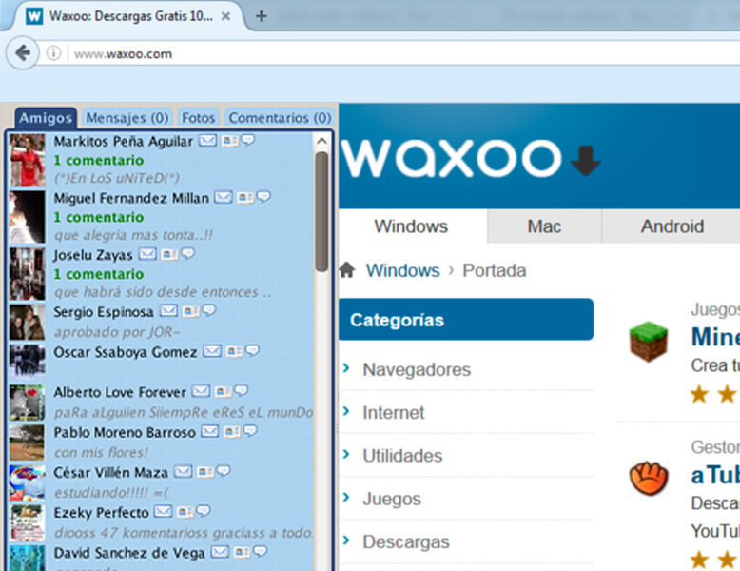
Task: Open the Juegos category link
Action: pos(392,499)
